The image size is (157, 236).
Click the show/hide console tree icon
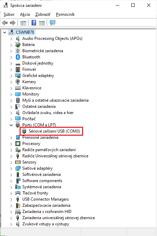point(23,23)
